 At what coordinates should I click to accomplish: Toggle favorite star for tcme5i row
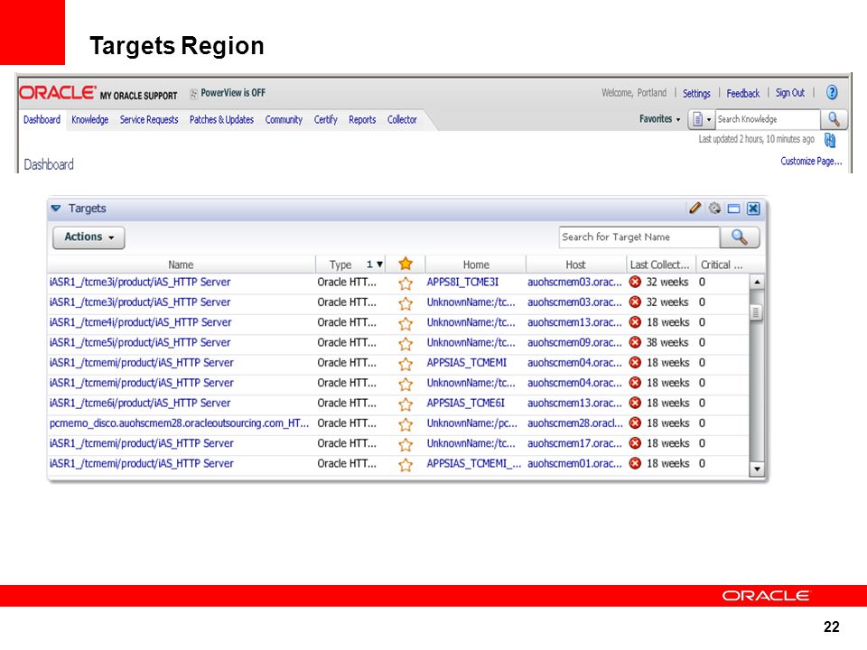point(406,343)
